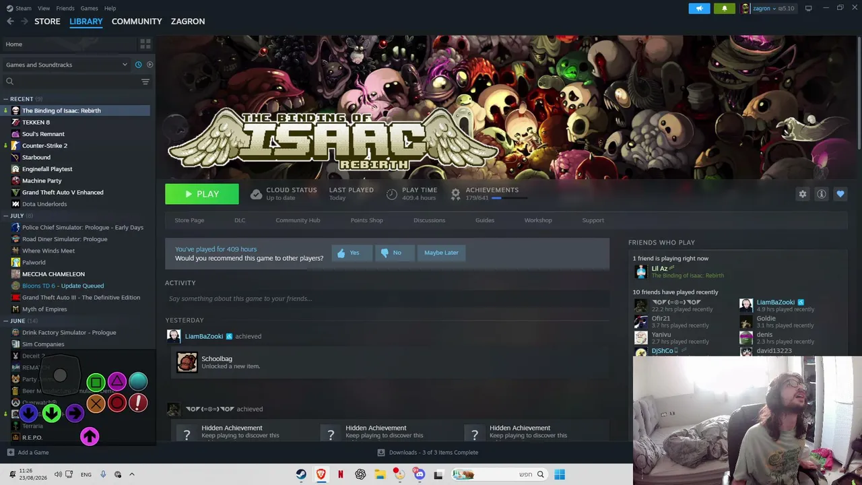The height and width of the screenshot is (485, 862).
Task: Toggle the ready-to-play filter icon
Action: 150,65
